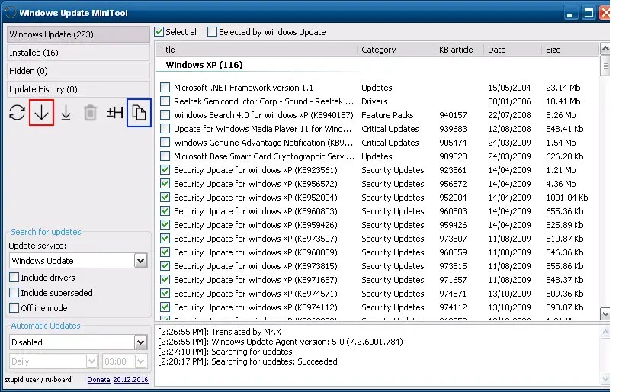Screen dimensions: 619x392
Task: Enable Include superseded checkbox
Action: pos(14,293)
